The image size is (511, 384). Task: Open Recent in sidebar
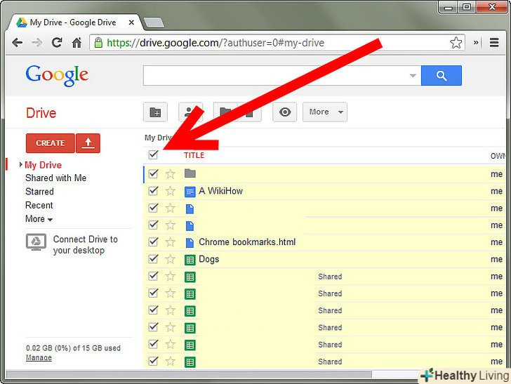pos(39,206)
